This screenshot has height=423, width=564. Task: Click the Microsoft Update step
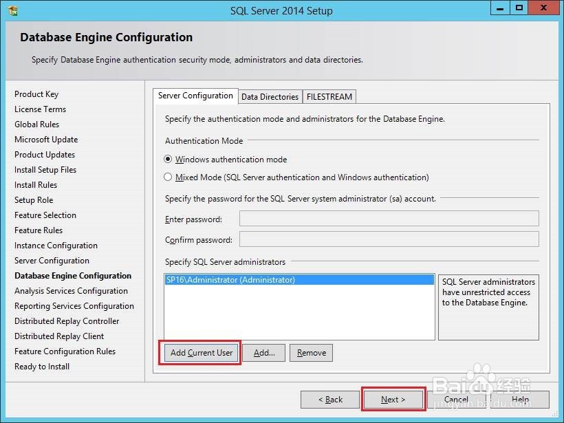pyautogui.click(x=46, y=140)
